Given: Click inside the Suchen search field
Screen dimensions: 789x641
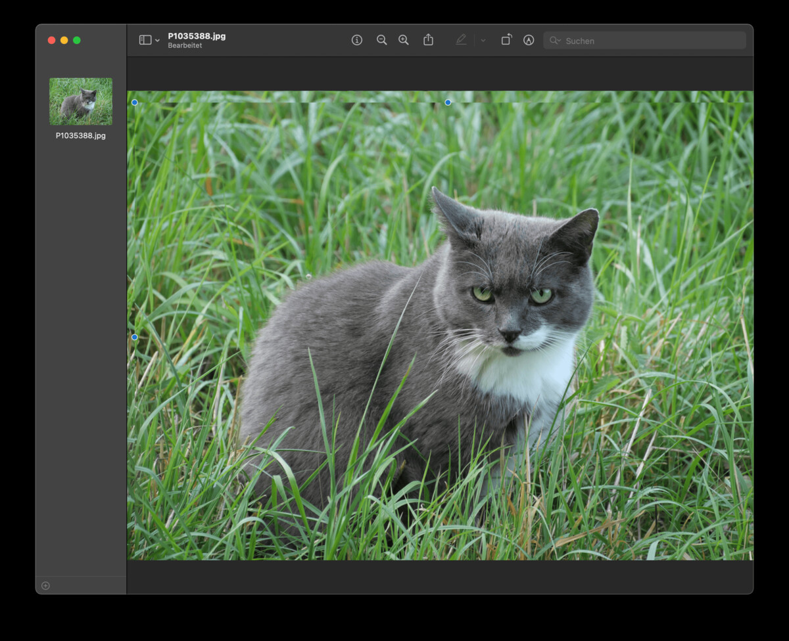Looking at the screenshot, I should click(631, 40).
